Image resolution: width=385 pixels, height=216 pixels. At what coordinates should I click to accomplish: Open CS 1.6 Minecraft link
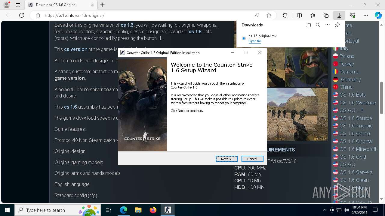coord(358,149)
